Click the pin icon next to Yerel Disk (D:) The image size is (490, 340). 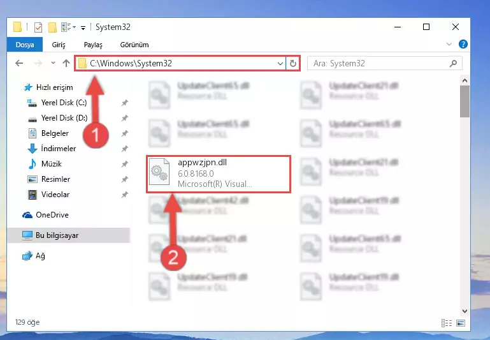click(x=125, y=118)
